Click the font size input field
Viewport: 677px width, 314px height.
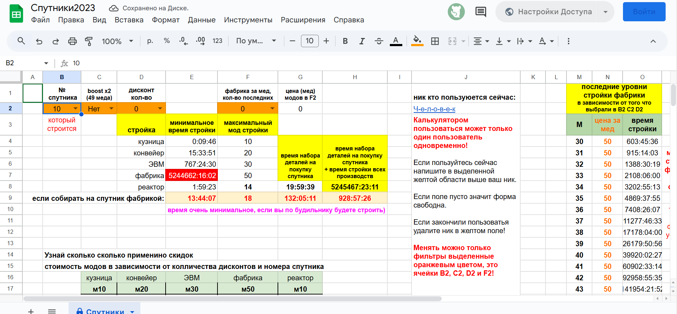pos(310,41)
